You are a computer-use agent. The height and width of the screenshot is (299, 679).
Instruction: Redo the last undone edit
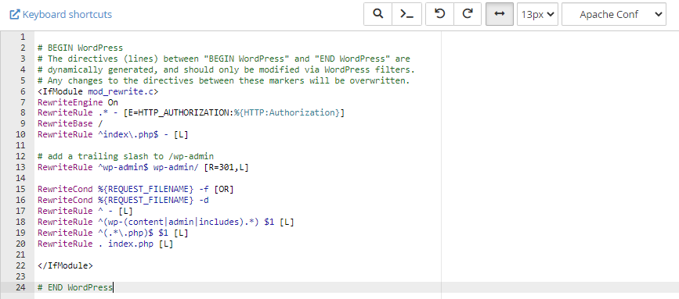point(468,14)
